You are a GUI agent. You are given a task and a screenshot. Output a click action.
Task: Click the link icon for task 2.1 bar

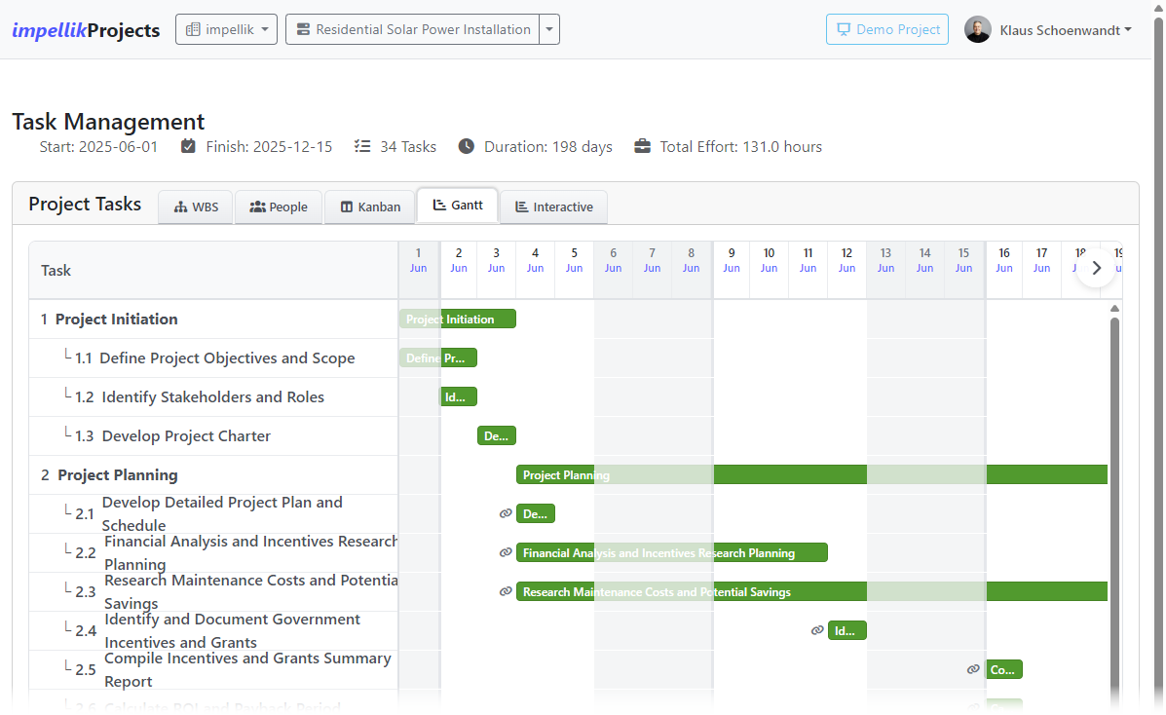(506, 513)
